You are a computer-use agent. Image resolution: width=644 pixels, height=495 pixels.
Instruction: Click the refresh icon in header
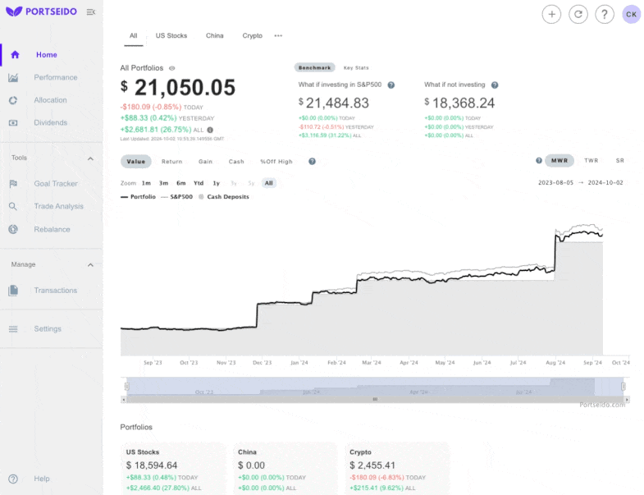tap(578, 14)
